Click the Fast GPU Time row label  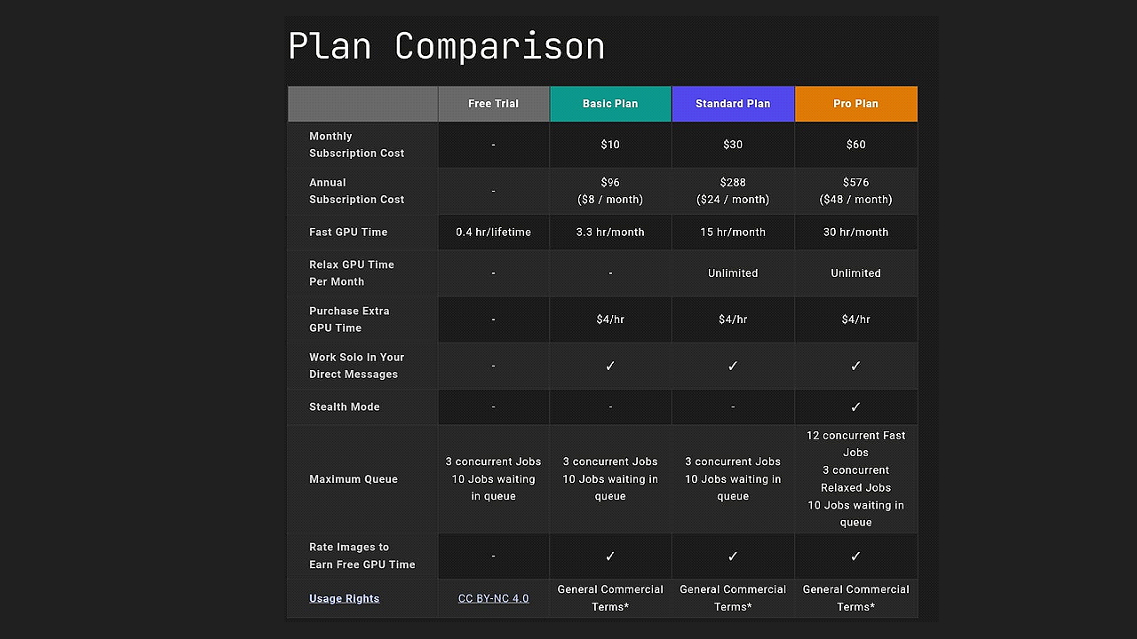348,232
